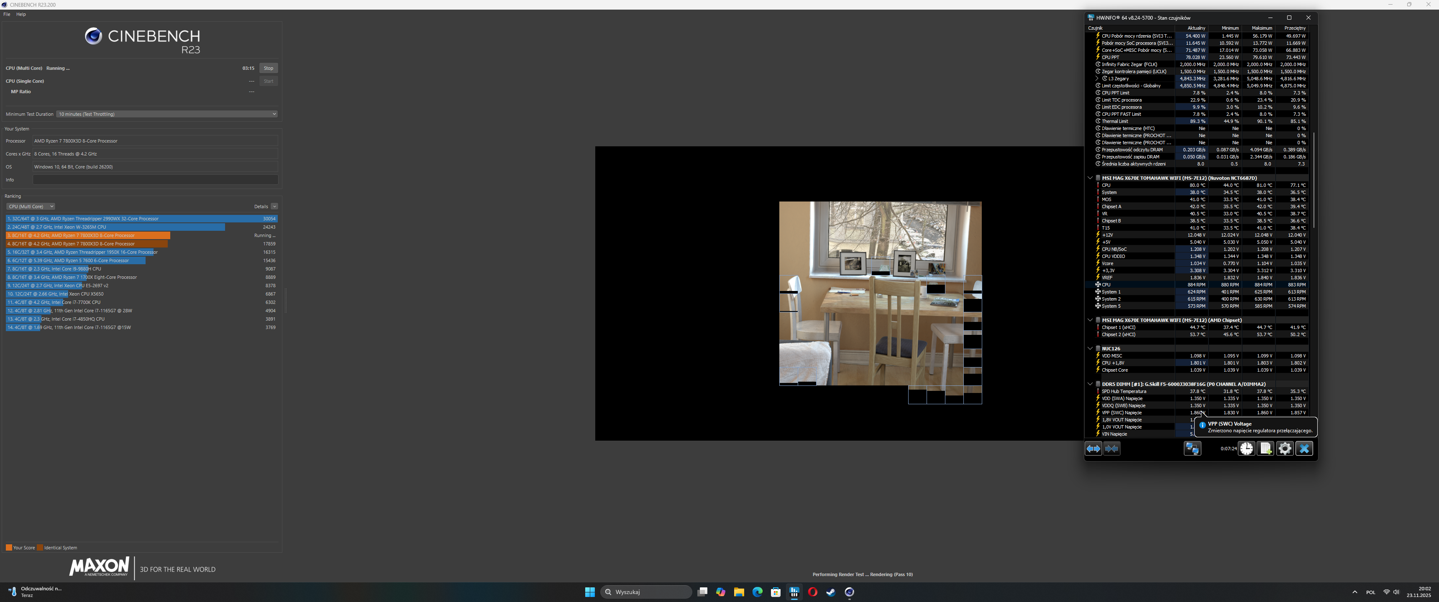Click the Info text field

tap(155, 180)
